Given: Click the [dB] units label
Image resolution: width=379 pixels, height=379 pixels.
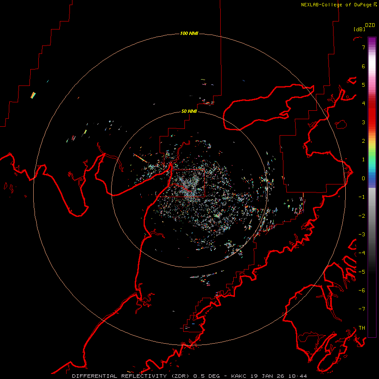Looking at the screenshot, I should click(x=360, y=29).
